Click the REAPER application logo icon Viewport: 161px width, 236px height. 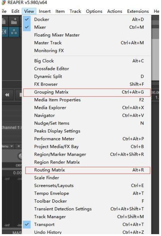coord(4,2)
